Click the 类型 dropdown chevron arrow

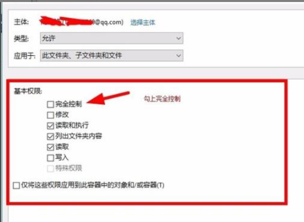click(x=179, y=38)
